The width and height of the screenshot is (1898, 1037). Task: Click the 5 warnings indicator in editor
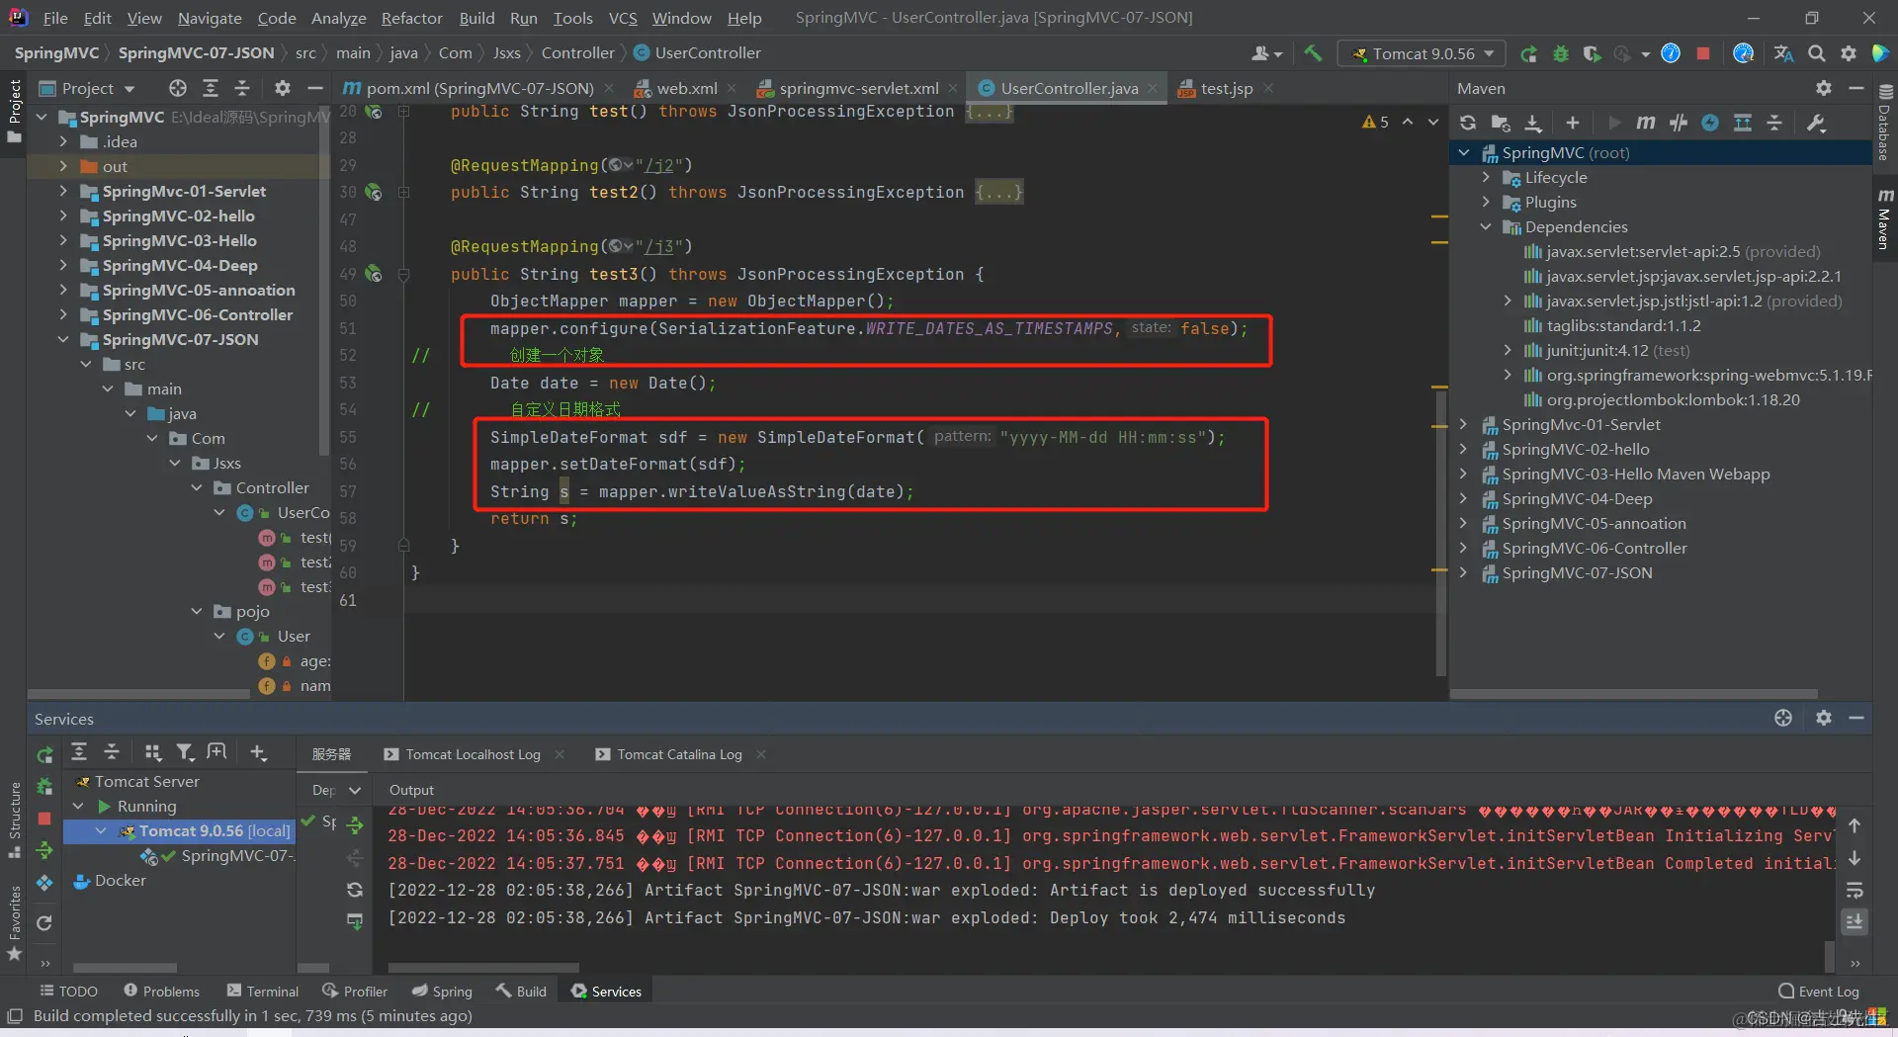pyautogui.click(x=1375, y=122)
